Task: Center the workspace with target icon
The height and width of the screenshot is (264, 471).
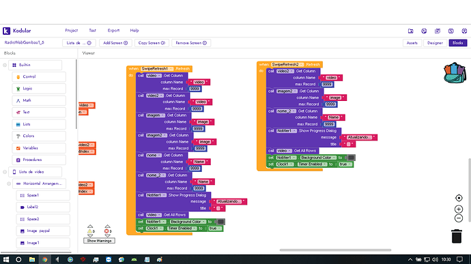Action: coord(459,198)
